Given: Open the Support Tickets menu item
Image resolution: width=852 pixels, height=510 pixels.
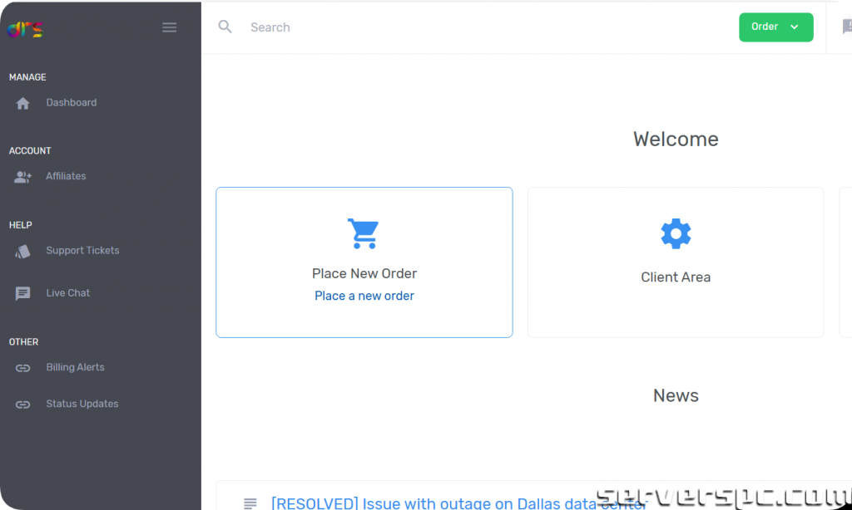Looking at the screenshot, I should (82, 251).
